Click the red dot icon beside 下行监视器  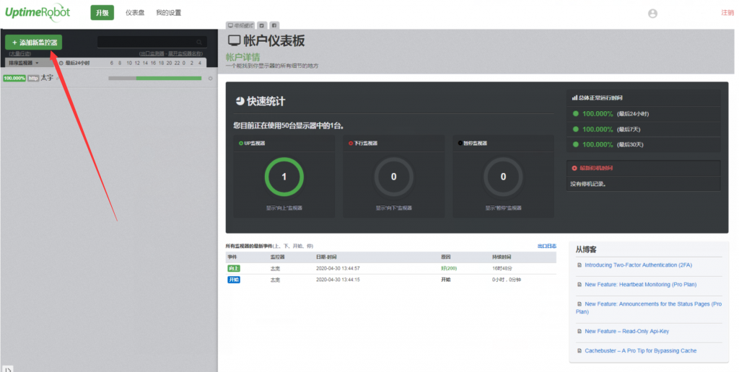click(351, 143)
